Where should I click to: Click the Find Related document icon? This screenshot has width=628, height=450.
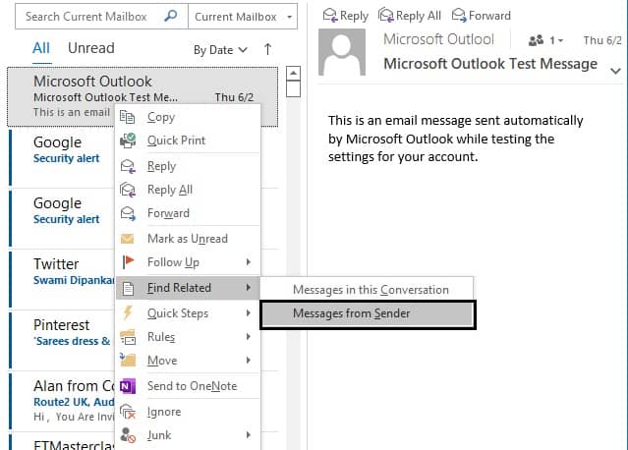128,288
